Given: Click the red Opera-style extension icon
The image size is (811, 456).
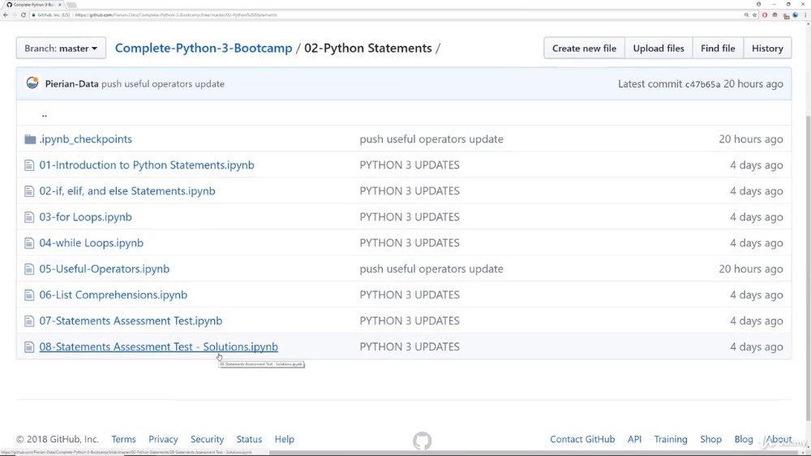Looking at the screenshot, I should tap(765, 15).
